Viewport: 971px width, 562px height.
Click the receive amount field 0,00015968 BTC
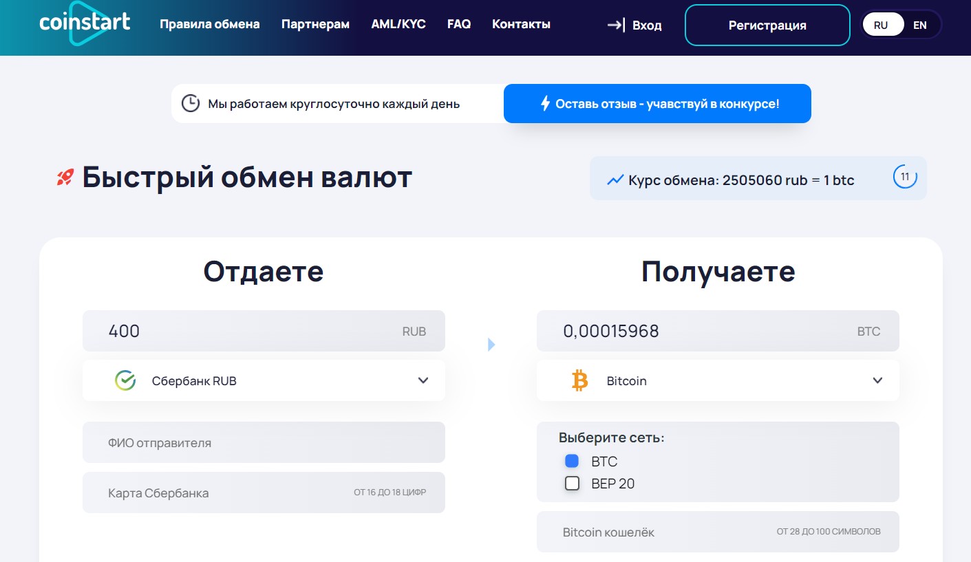[x=718, y=331]
